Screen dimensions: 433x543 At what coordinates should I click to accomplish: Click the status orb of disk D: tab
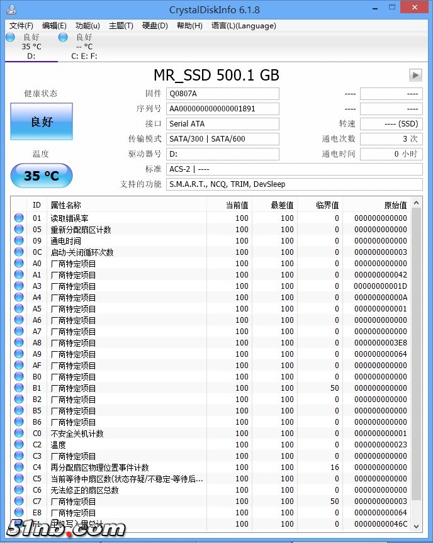click(x=10, y=38)
